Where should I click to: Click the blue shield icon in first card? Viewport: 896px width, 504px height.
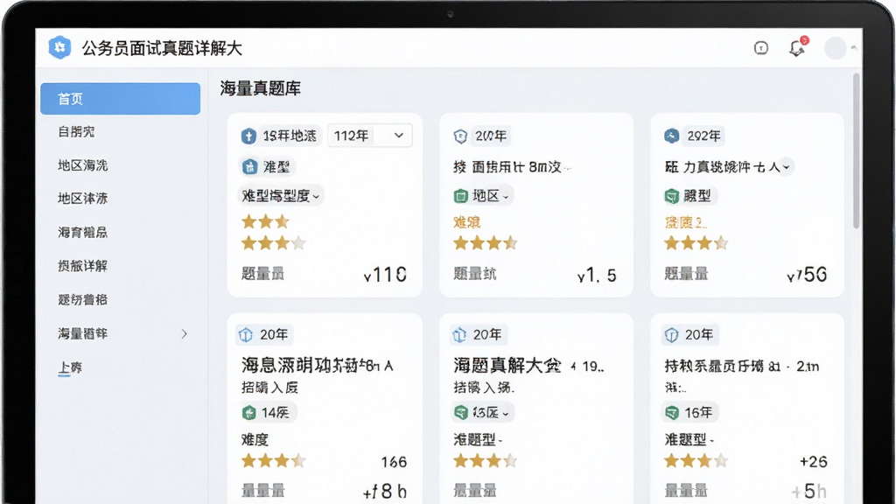click(248, 136)
